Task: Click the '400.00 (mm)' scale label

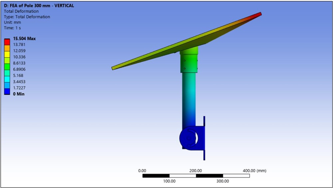Action: 254,171
